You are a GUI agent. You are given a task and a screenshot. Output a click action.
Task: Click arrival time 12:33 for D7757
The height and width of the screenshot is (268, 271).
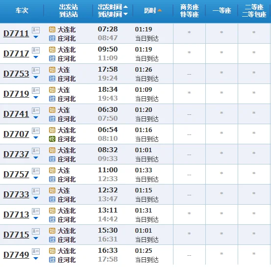108,179
